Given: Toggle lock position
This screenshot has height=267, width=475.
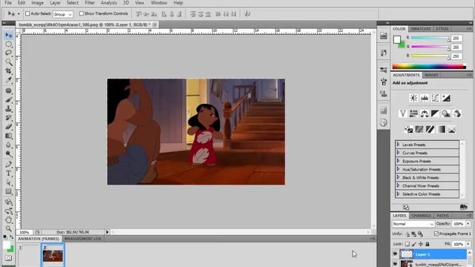Looking at the screenshot, I should (421, 244).
